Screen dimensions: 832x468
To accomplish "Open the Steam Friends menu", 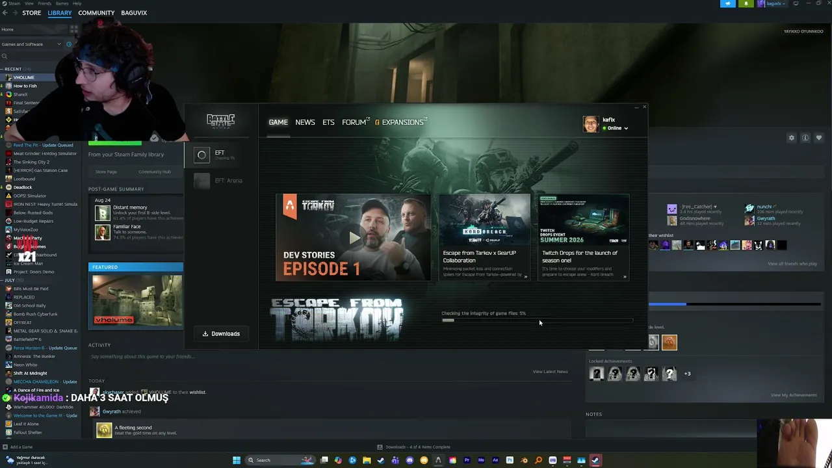I will click(45, 3).
